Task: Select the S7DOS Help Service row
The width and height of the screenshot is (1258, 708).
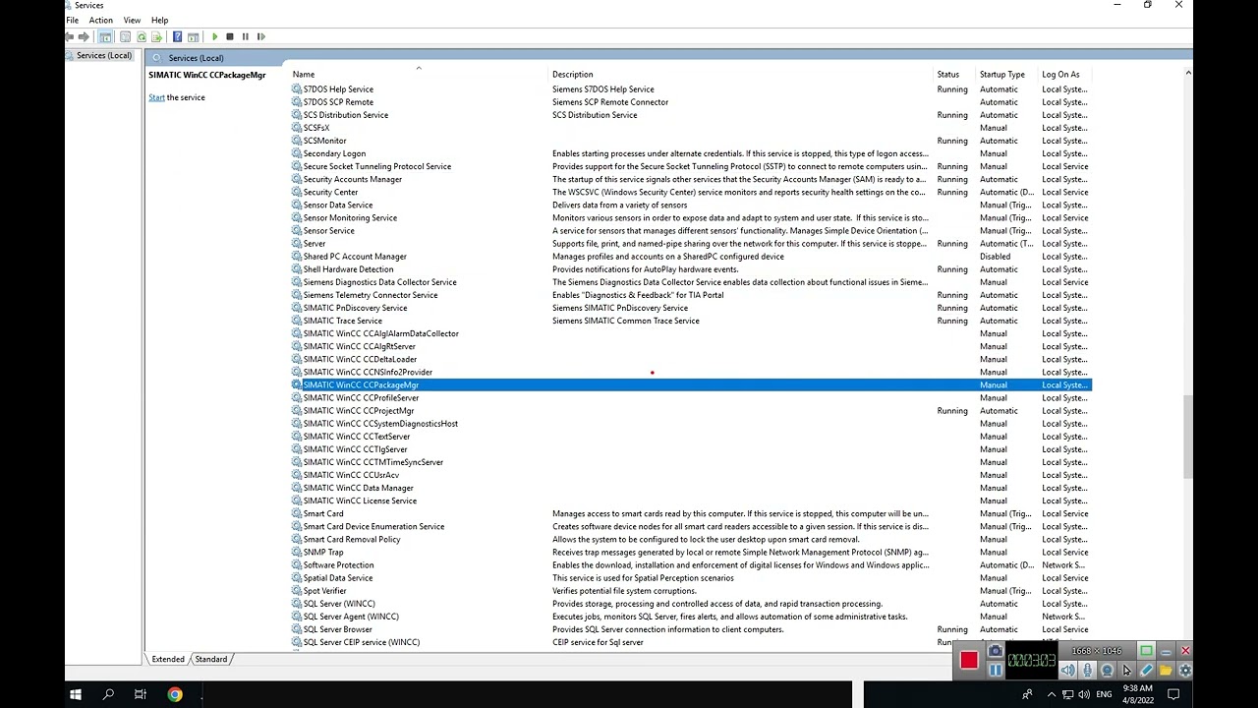Action: coord(691,89)
